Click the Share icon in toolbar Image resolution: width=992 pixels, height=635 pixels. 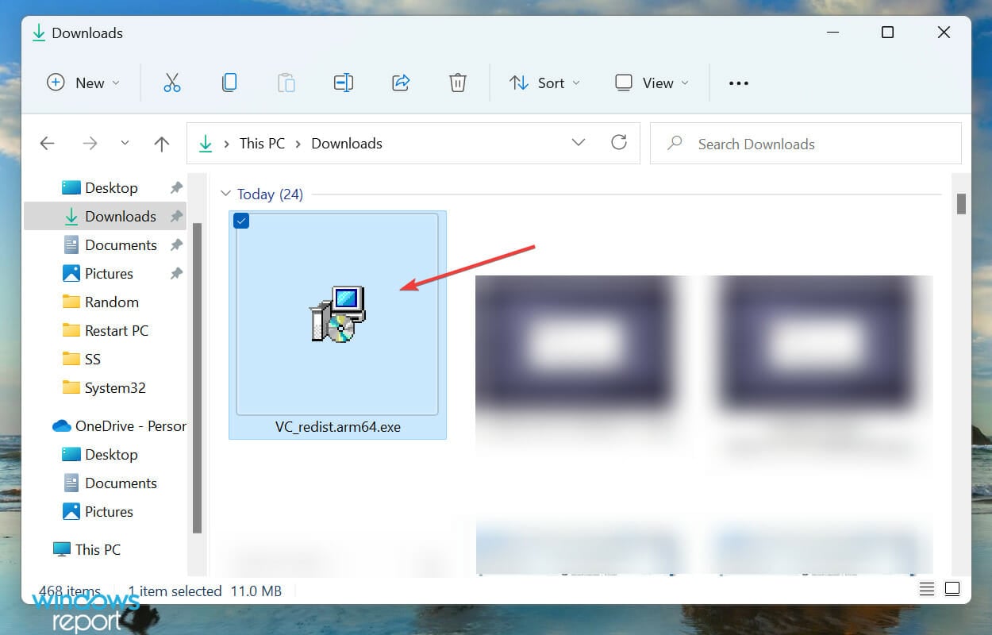point(401,83)
